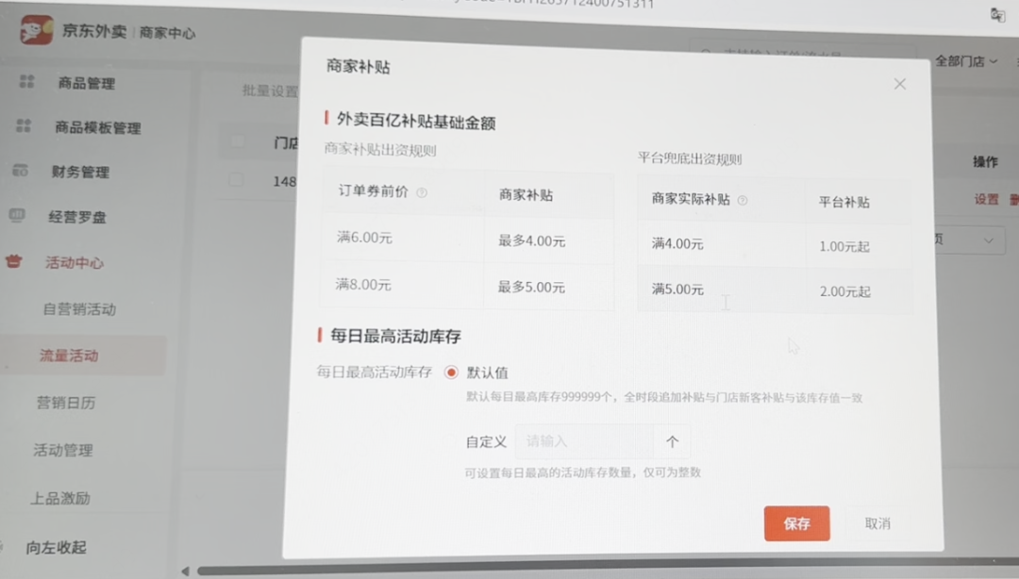Click help icon next to 订单券前价

point(422,192)
